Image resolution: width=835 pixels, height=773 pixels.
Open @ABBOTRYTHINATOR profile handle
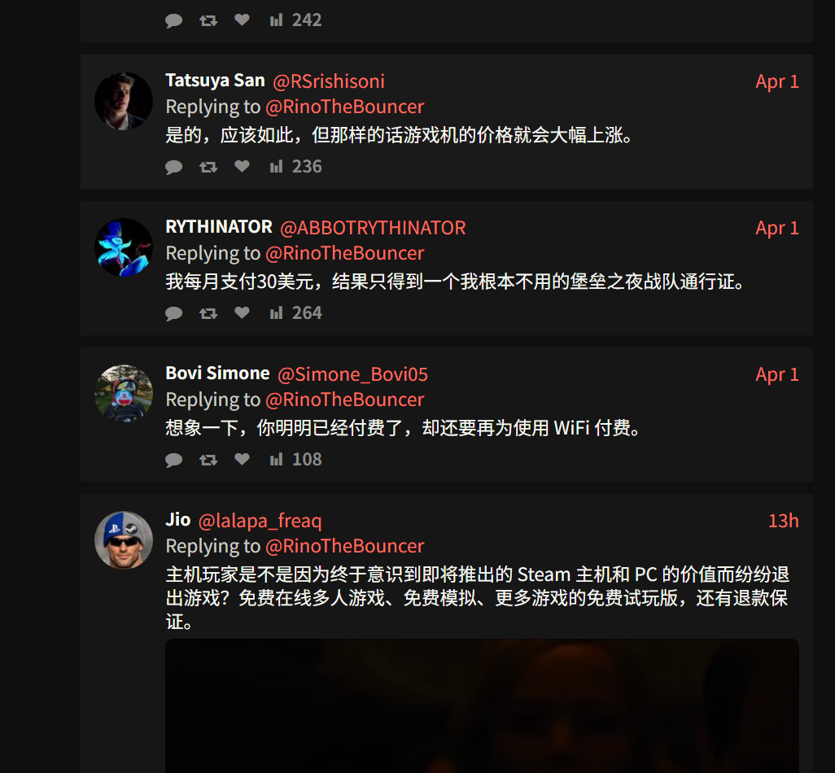click(373, 228)
